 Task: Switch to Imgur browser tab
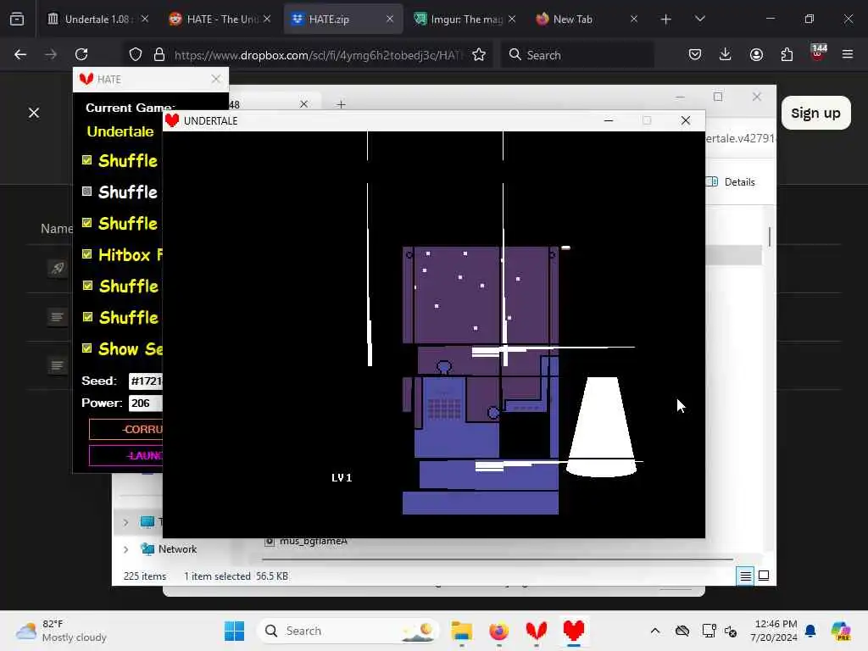(464, 19)
